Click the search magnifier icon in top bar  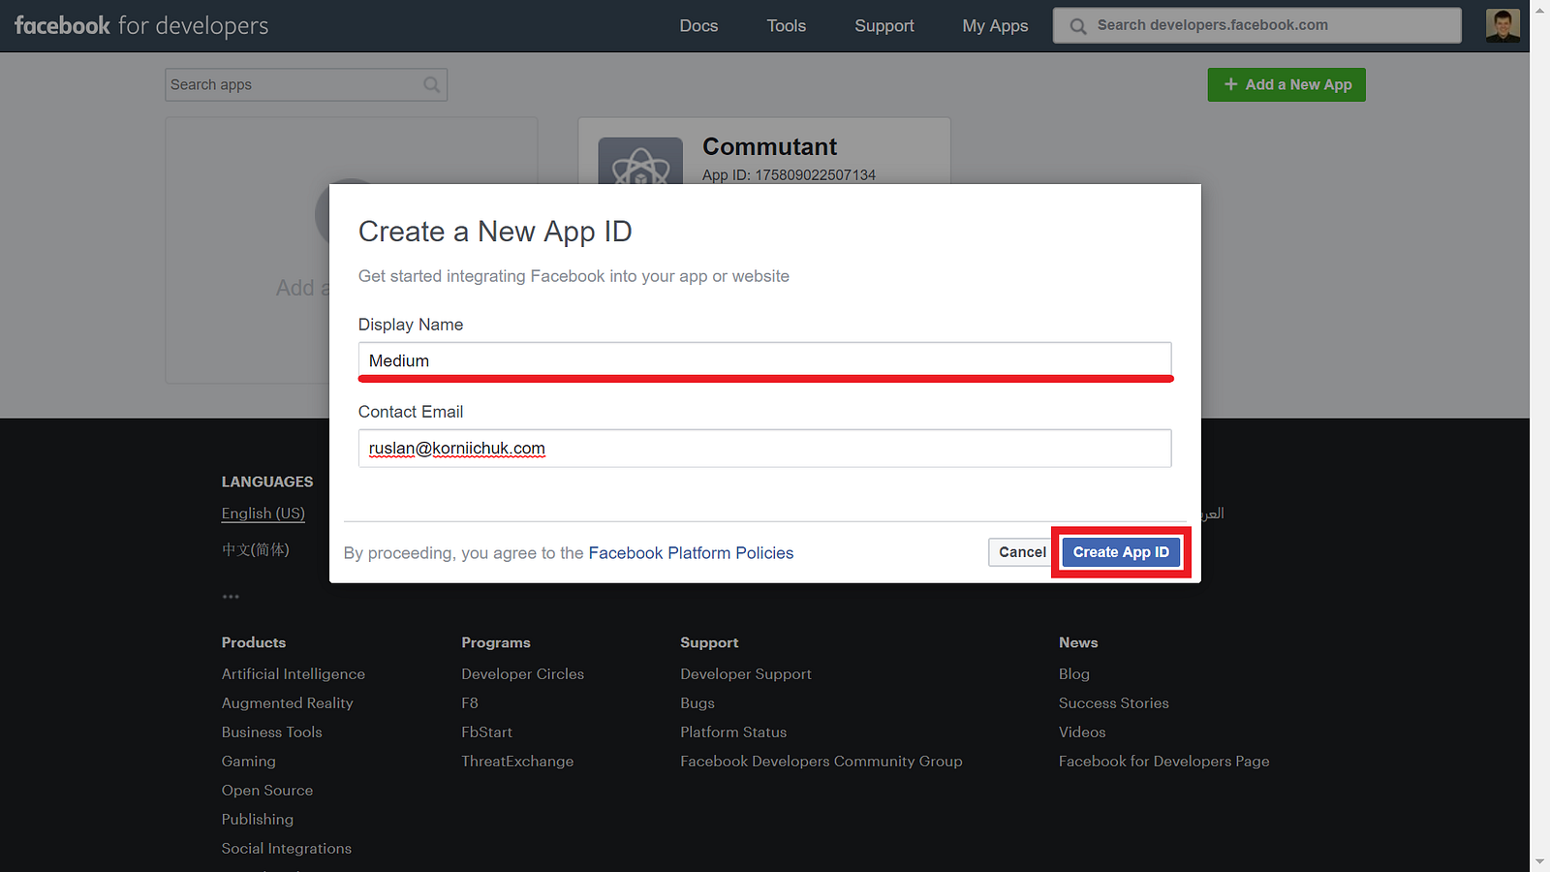[x=1077, y=26]
